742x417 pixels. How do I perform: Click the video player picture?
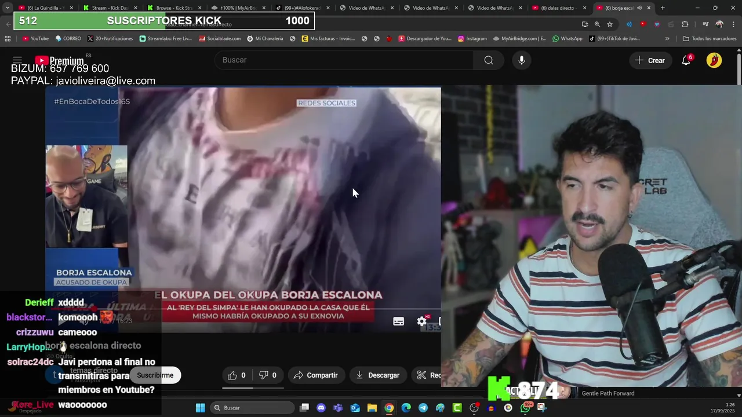coord(243,209)
